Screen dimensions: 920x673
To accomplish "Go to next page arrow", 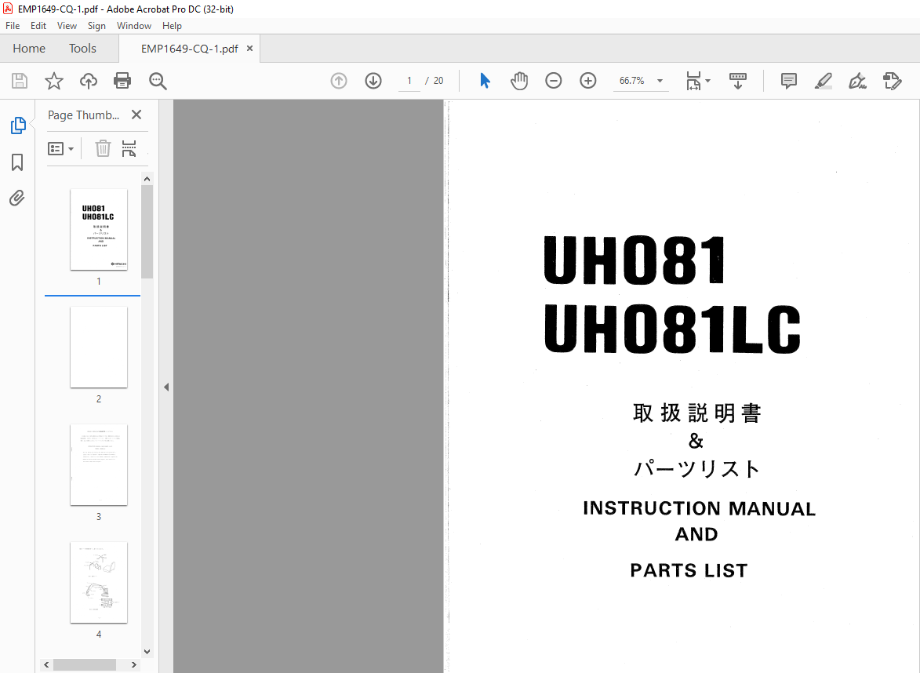I will [x=373, y=81].
